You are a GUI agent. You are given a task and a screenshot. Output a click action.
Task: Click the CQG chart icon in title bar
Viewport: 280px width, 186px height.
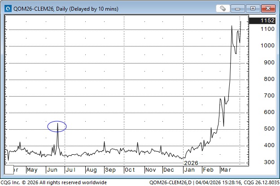coord(6,8)
